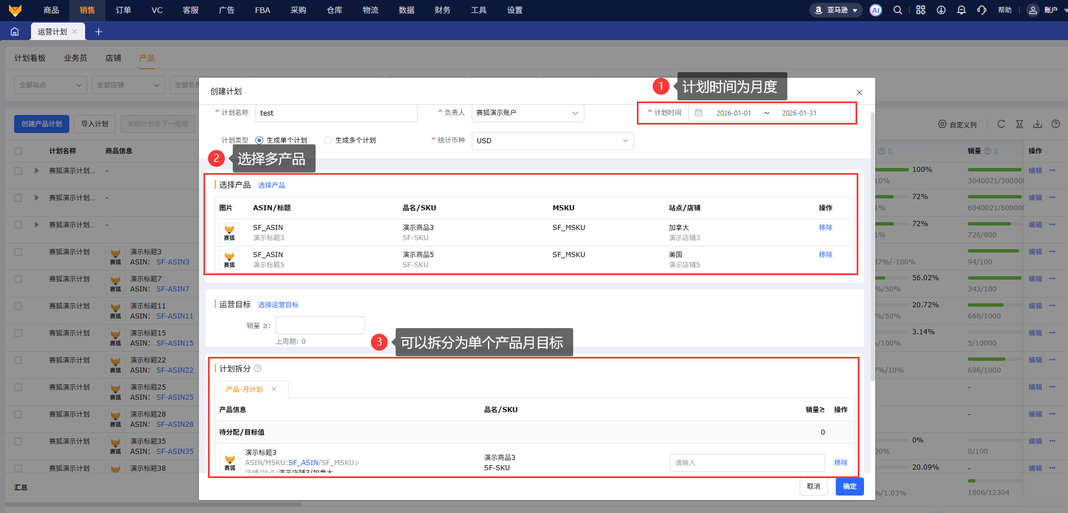Add a new page tab with the plus icon

[x=99, y=32]
